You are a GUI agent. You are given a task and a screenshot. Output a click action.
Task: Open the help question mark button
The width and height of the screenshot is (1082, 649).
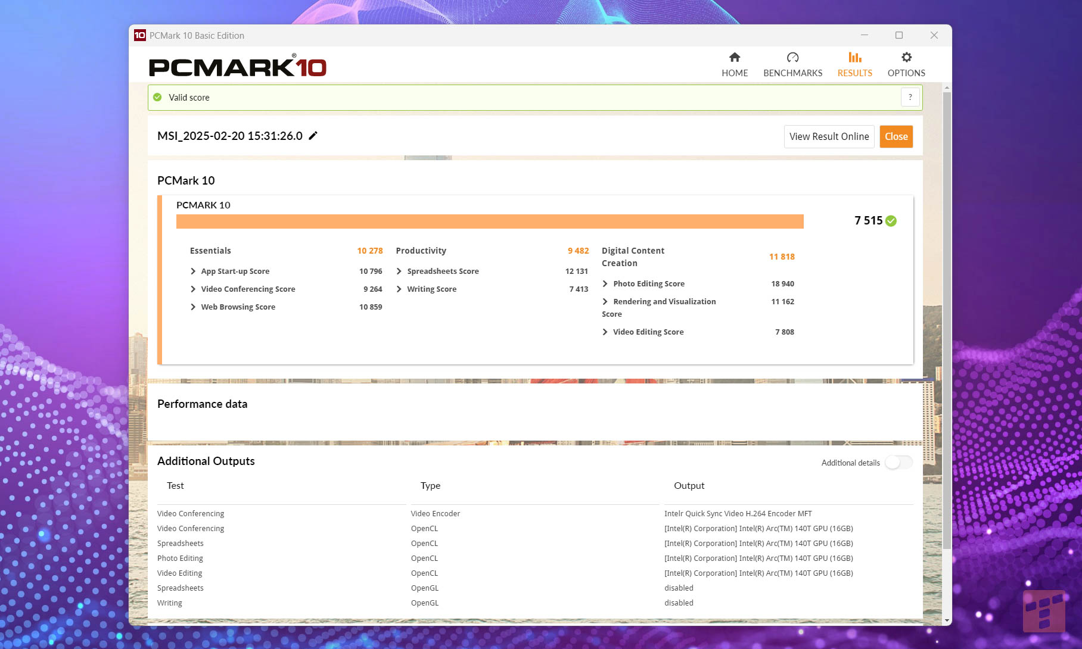[x=910, y=97]
